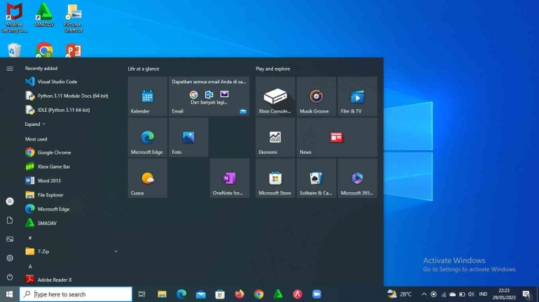The image size is (539, 302).
Task: Open the Foto tile
Action: point(188,137)
